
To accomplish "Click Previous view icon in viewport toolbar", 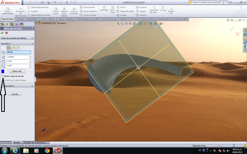I will [126, 24].
